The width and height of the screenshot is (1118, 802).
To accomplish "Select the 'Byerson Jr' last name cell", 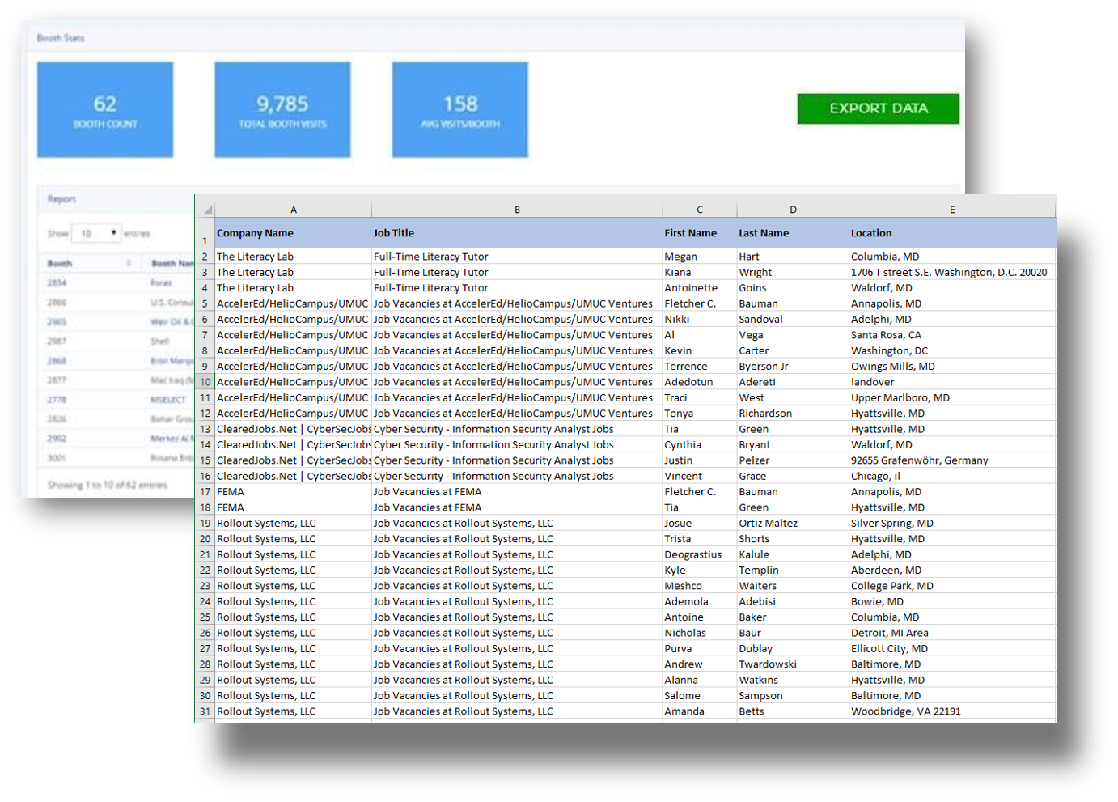I will click(793, 367).
